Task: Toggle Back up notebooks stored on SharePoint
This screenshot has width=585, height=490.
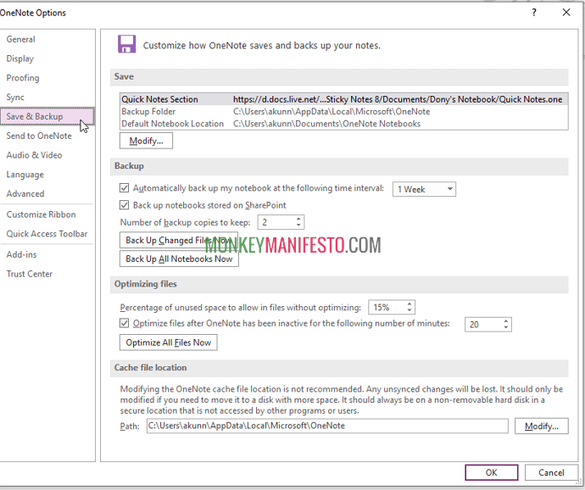Action: (x=125, y=205)
